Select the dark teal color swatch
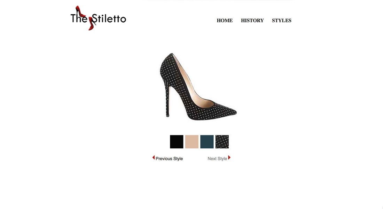 tap(207, 142)
